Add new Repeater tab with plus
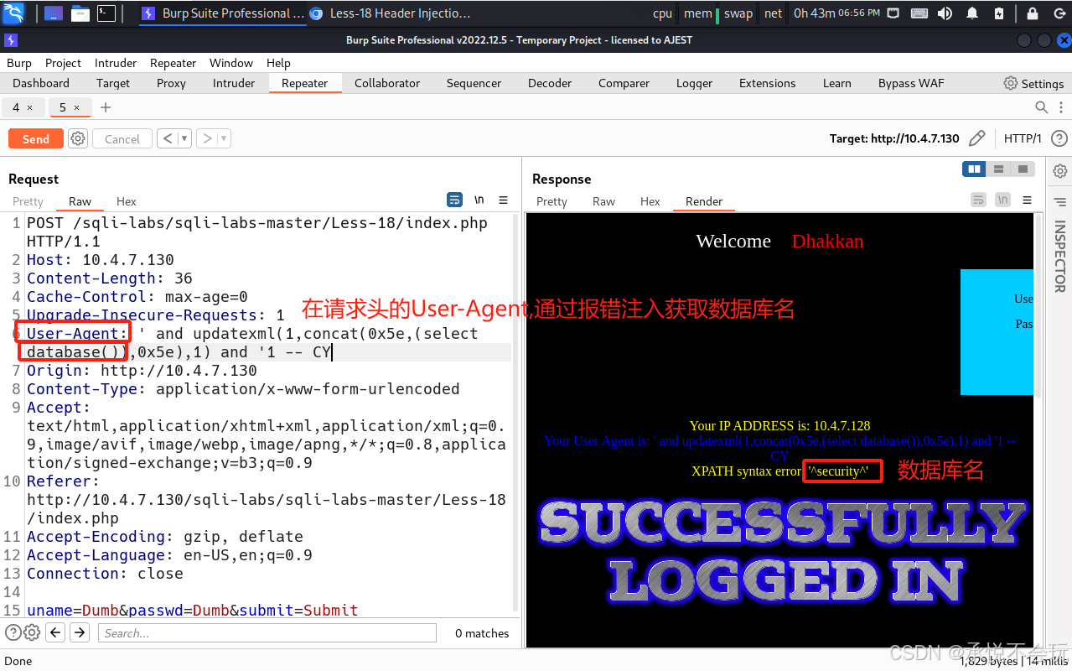1072x671 pixels. [106, 107]
